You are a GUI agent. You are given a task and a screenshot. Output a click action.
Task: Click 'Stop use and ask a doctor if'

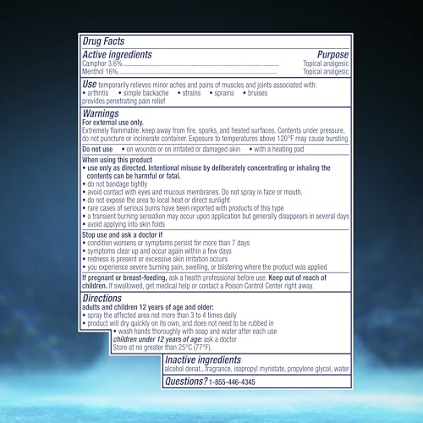[x=122, y=235]
